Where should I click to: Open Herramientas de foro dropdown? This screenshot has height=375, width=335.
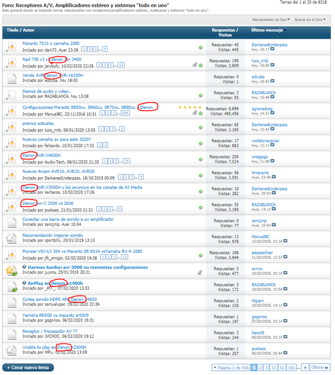click(x=271, y=20)
